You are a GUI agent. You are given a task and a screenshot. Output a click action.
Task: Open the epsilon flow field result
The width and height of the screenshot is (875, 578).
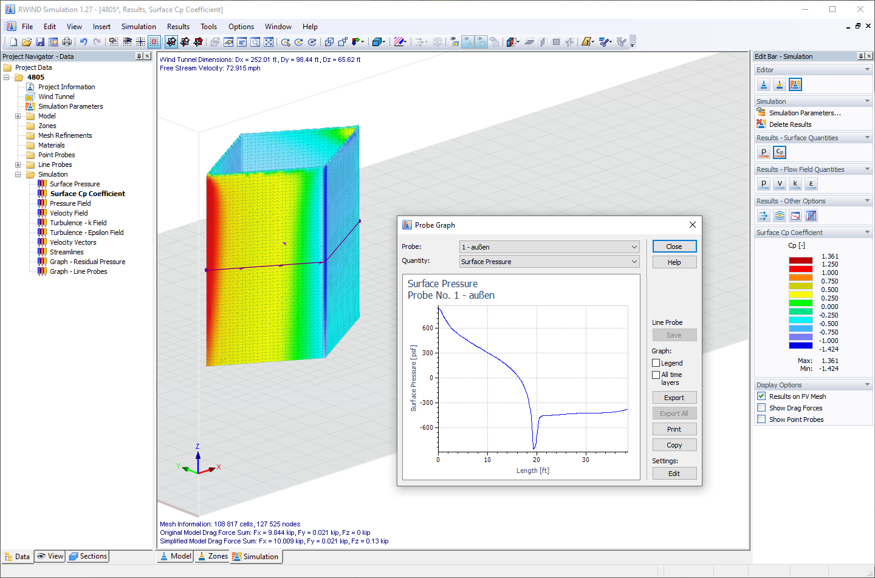[811, 183]
